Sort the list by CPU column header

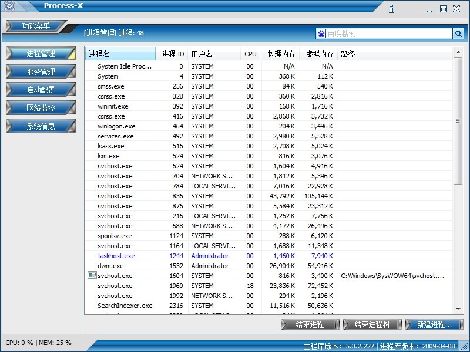pos(250,54)
